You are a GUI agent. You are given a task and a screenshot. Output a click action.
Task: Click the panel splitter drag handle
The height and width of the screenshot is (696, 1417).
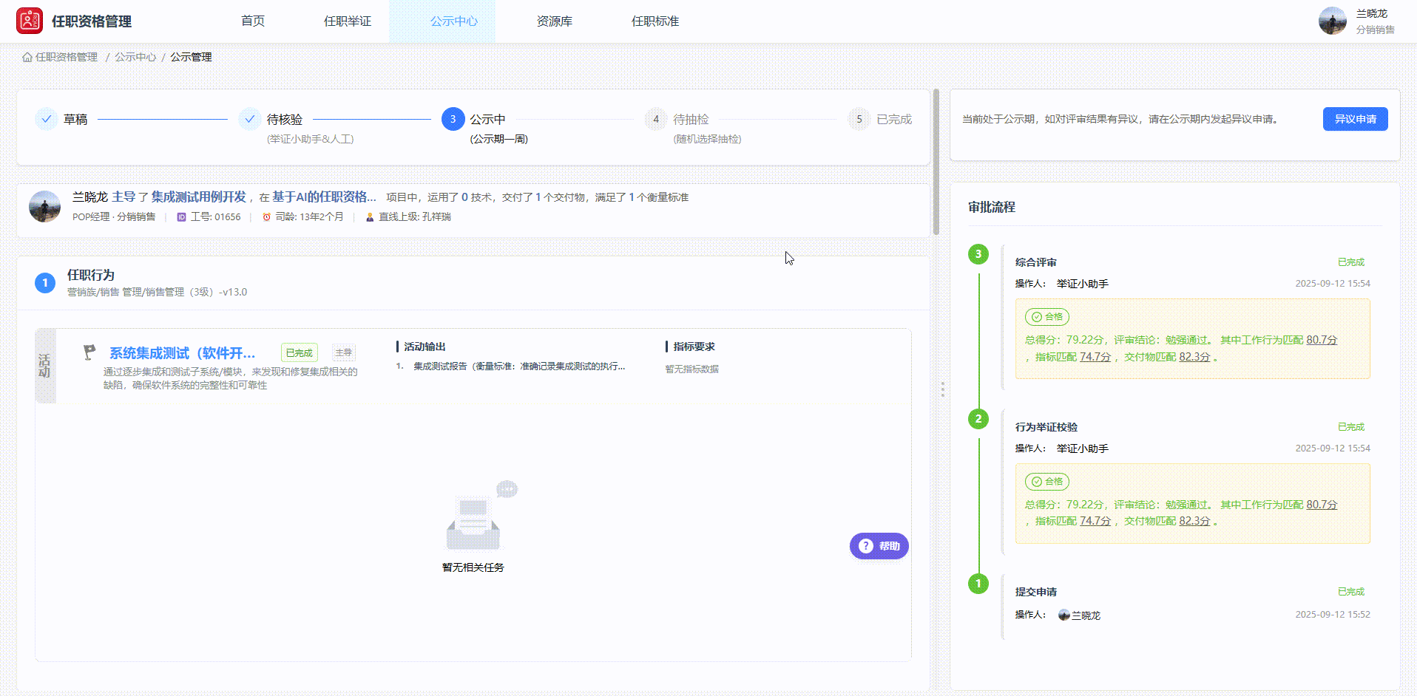coord(942,389)
